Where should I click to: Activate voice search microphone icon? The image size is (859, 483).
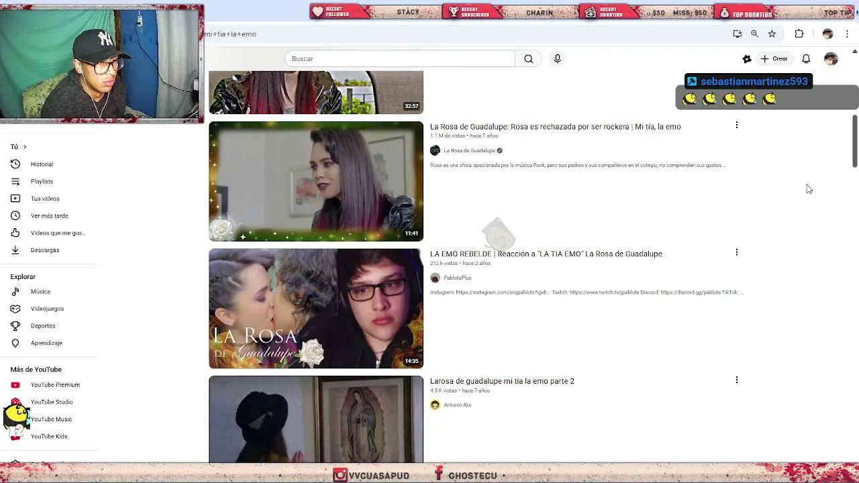(557, 59)
